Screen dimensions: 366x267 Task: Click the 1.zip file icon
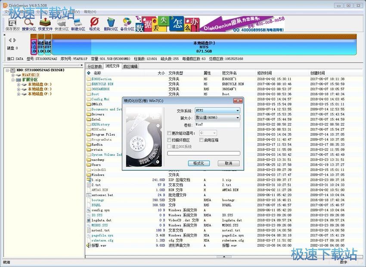click(89, 180)
